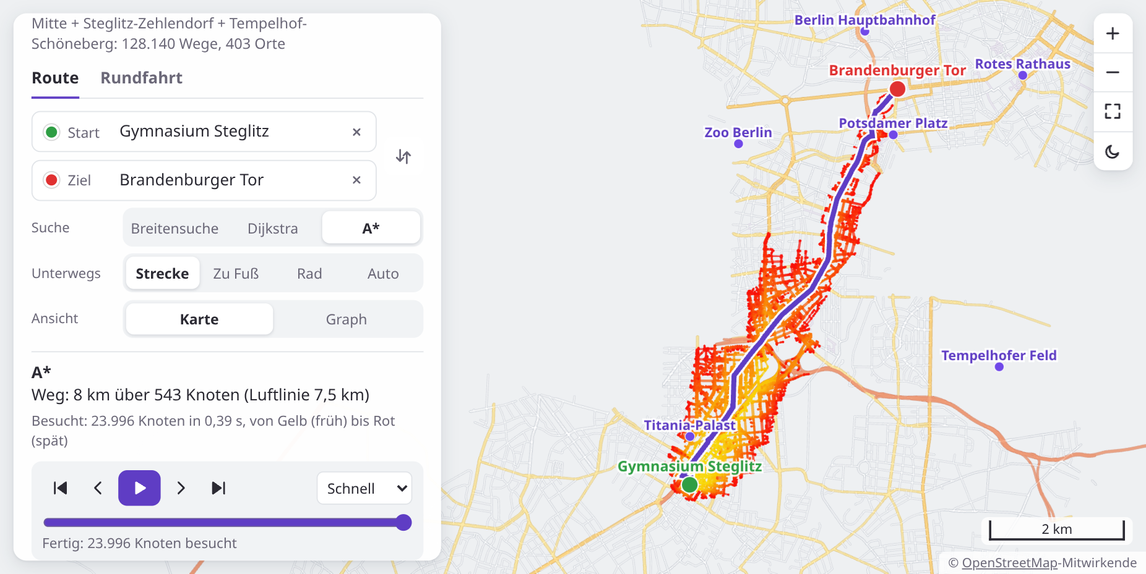Jump to the first animation step
The height and width of the screenshot is (574, 1146).
[60, 488]
